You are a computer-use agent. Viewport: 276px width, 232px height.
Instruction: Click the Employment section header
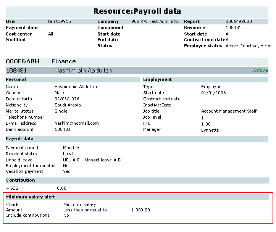(157, 80)
